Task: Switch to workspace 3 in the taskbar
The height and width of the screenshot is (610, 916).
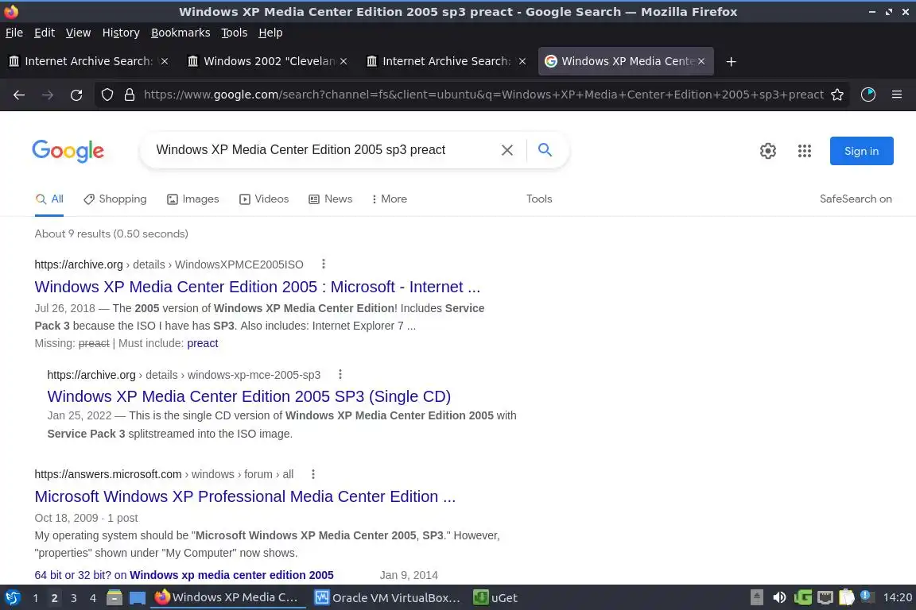Action: click(x=74, y=598)
